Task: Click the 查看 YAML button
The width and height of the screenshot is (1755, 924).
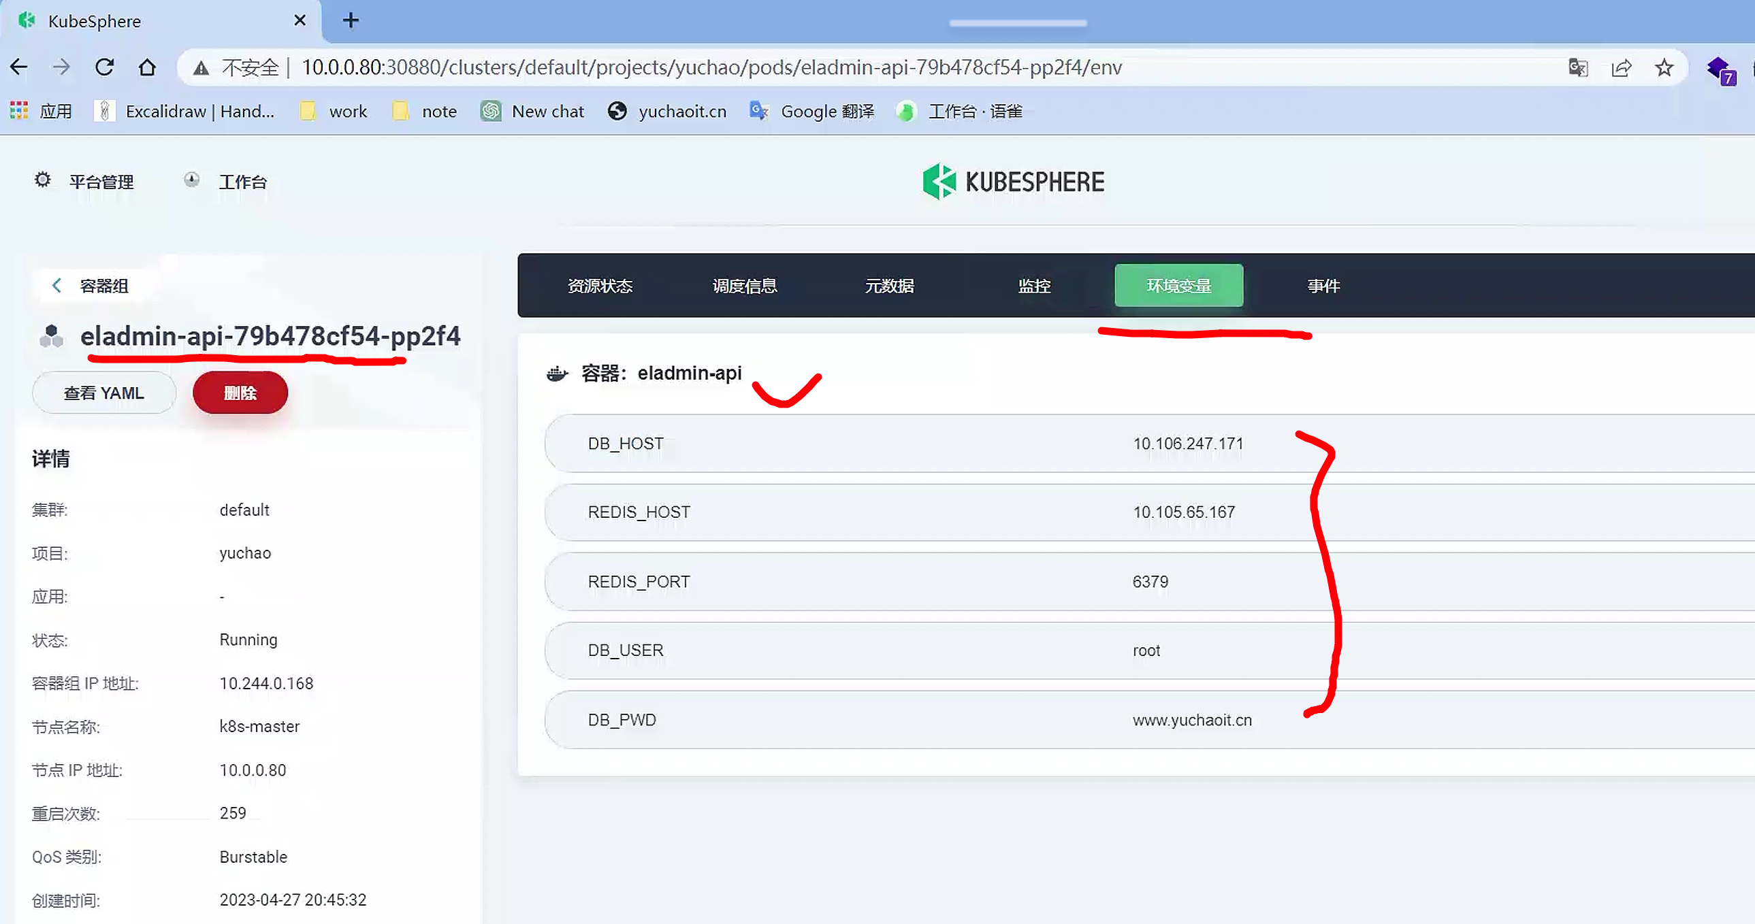Action: click(103, 393)
